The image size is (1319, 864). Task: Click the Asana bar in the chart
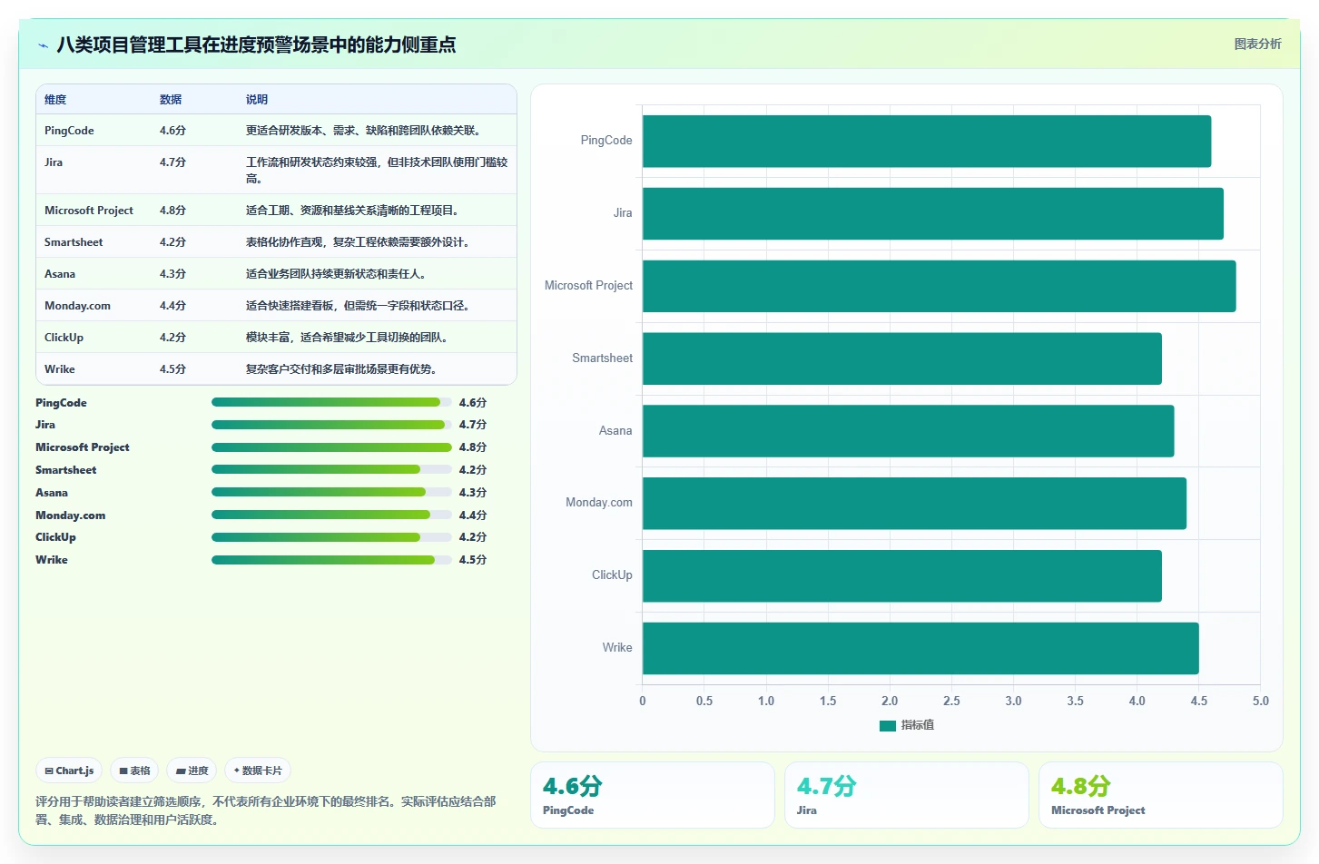909,431
